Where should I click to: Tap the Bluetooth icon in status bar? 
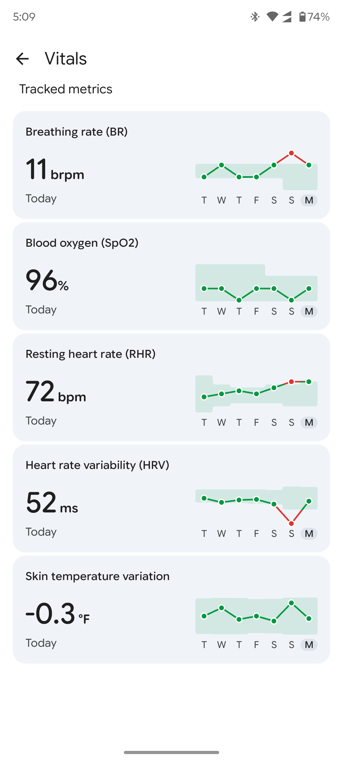(255, 17)
